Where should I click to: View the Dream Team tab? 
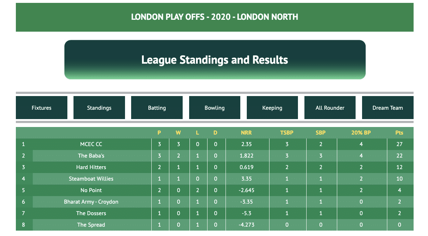(x=388, y=108)
